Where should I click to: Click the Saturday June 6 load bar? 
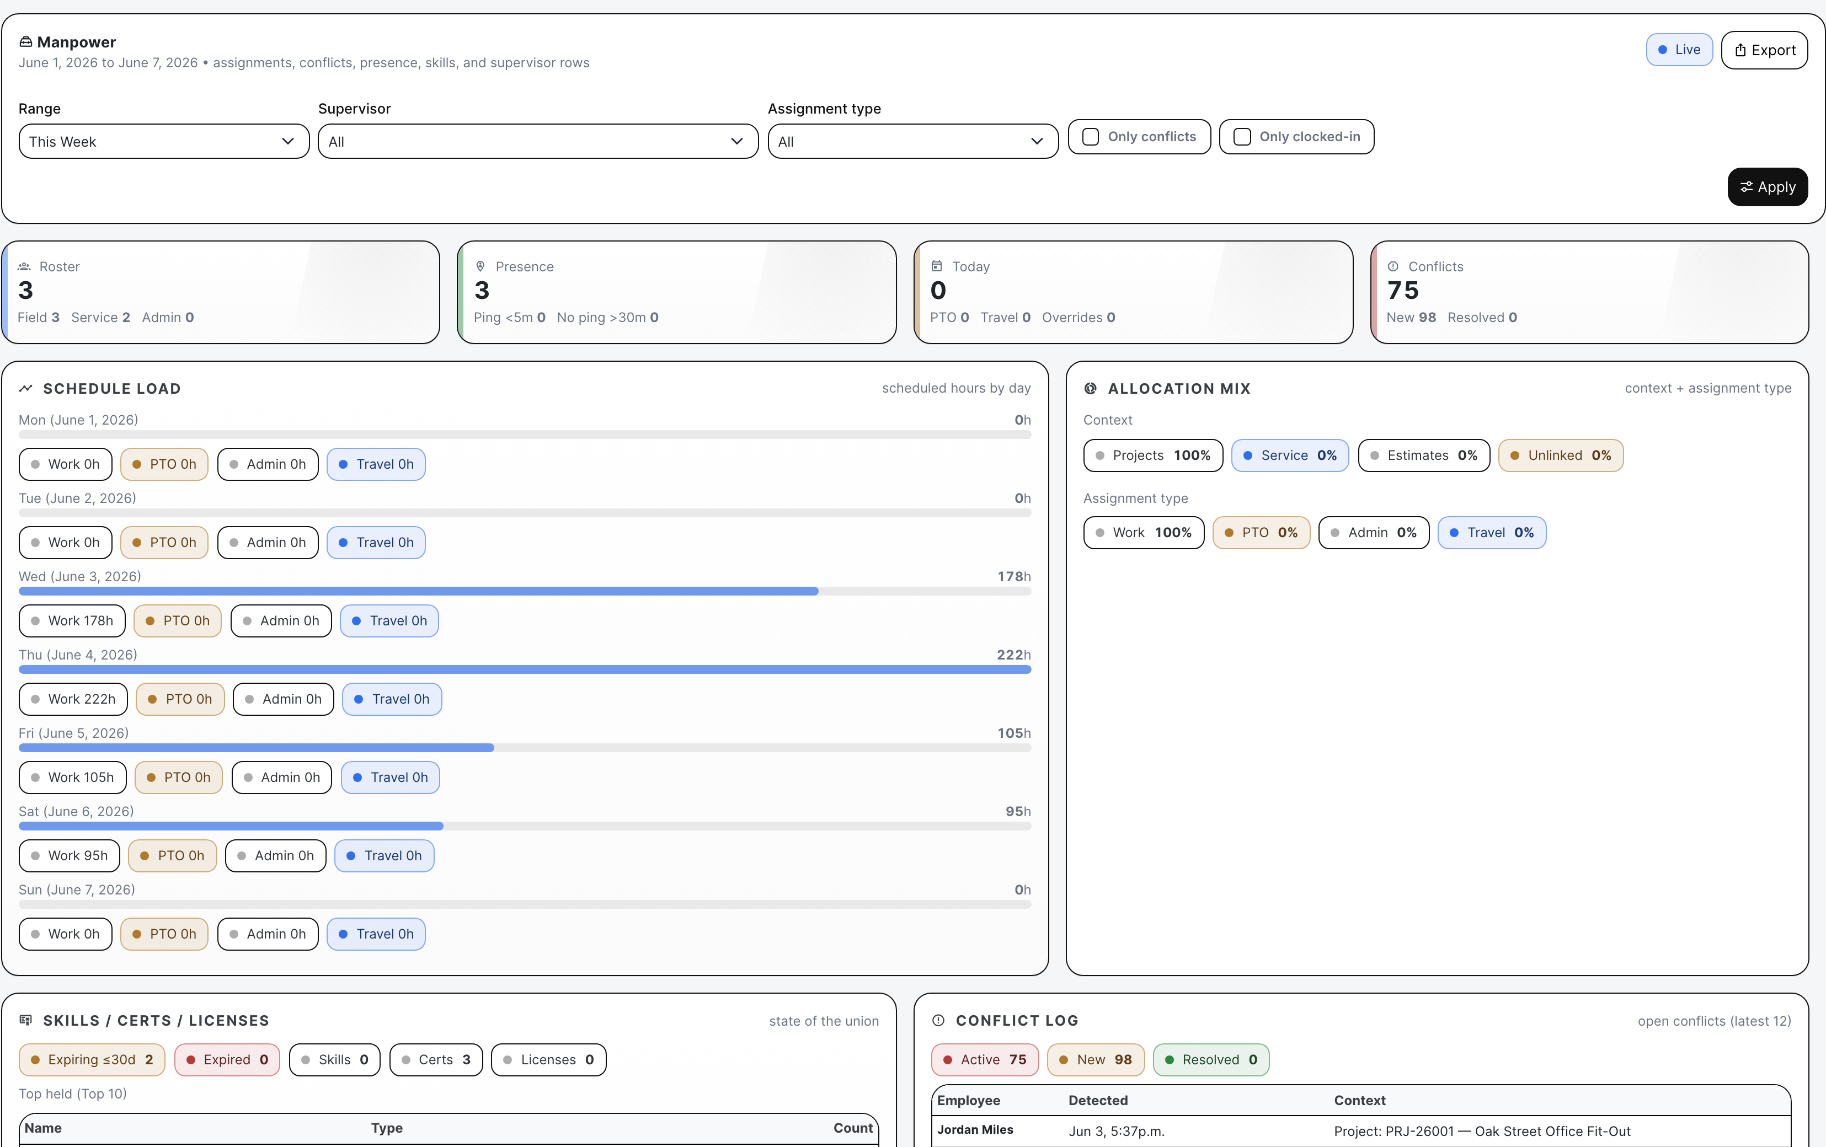(525, 826)
